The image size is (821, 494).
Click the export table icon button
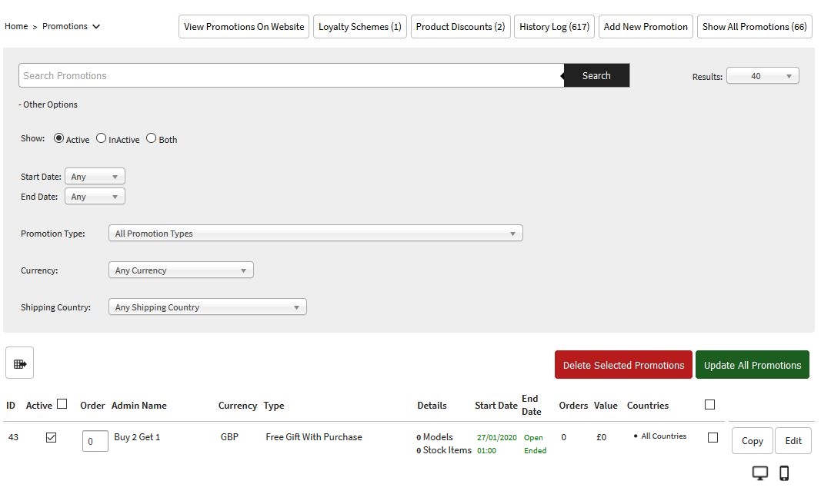click(x=20, y=363)
